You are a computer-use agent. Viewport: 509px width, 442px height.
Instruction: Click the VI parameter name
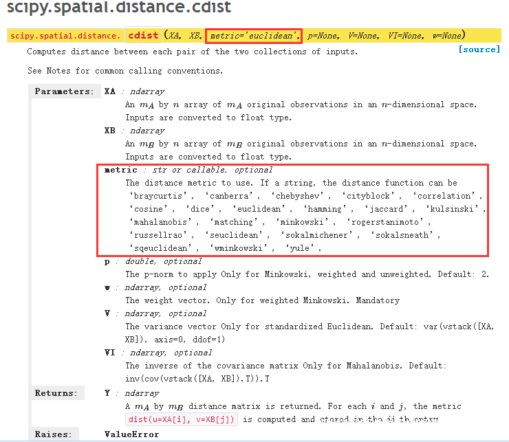tap(110, 353)
